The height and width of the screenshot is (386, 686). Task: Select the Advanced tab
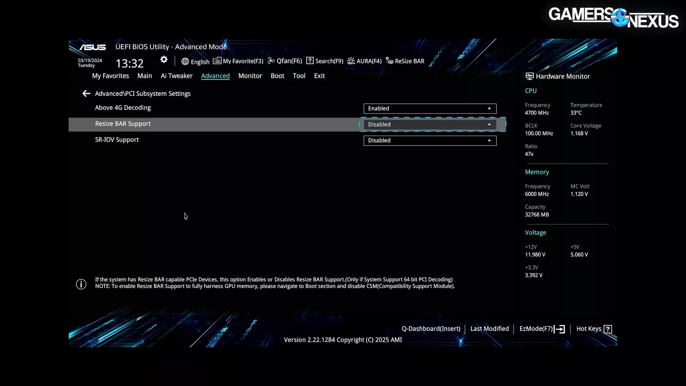pyautogui.click(x=215, y=76)
